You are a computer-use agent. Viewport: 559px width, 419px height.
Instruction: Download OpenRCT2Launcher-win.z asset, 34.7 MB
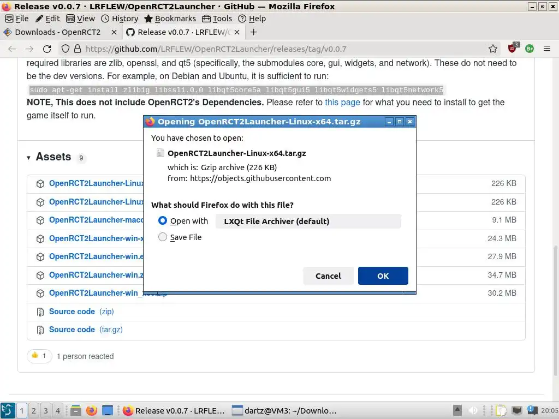click(x=96, y=275)
